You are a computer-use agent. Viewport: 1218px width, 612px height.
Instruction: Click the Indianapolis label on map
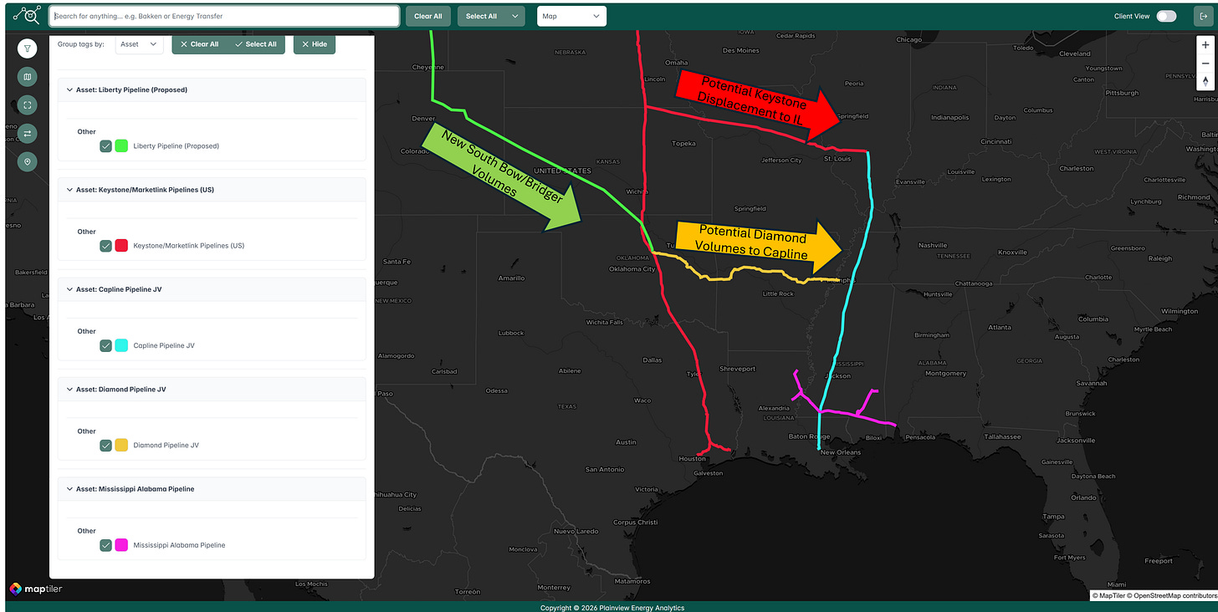[x=951, y=116]
